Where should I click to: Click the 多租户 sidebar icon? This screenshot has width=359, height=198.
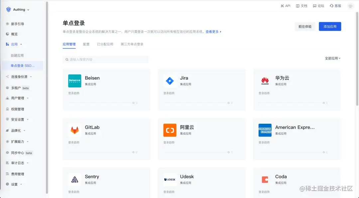click(7, 88)
